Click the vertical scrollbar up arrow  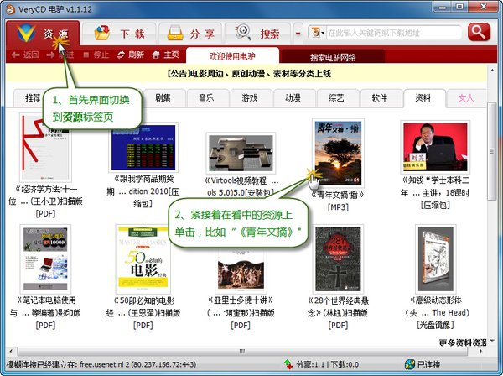point(492,70)
